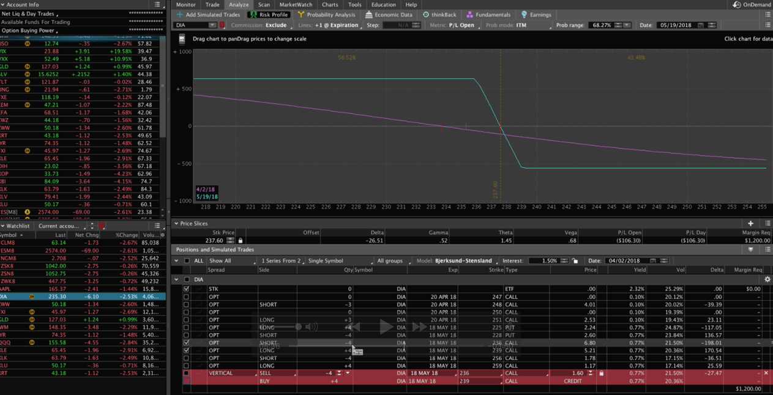
Task: Remove the simulated VERTICAL trade
Action: tap(766, 373)
